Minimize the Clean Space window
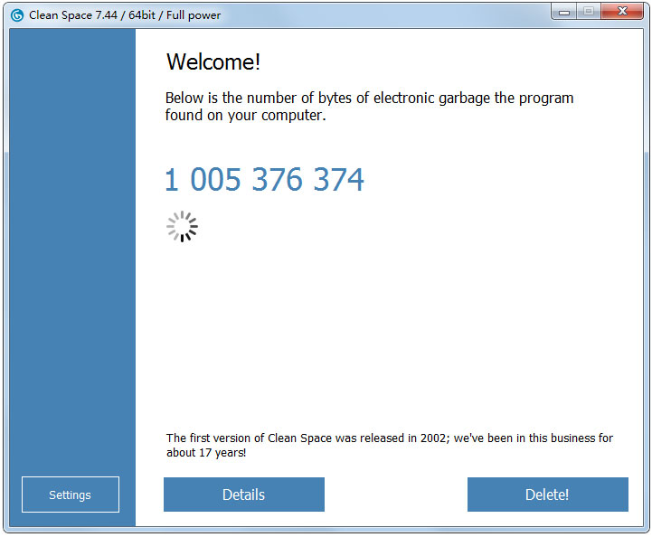This screenshot has width=652, height=537. click(564, 12)
